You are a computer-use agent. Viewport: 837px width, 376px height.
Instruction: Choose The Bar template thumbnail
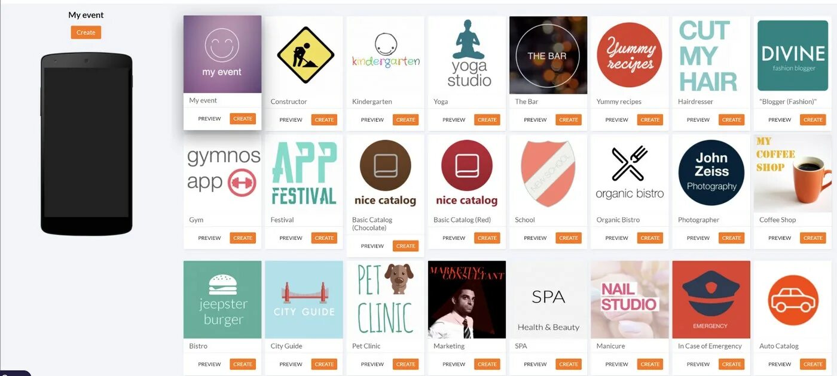(x=548, y=55)
